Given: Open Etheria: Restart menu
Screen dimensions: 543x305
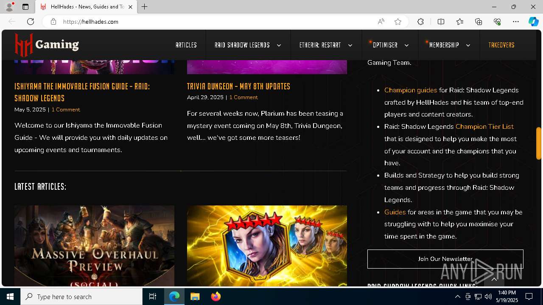Looking at the screenshot, I should [x=320, y=45].
